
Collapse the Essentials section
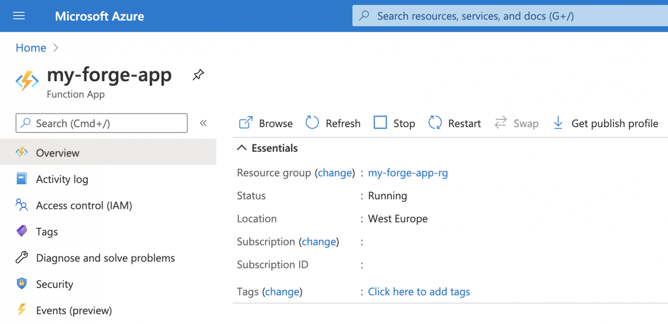267,148
